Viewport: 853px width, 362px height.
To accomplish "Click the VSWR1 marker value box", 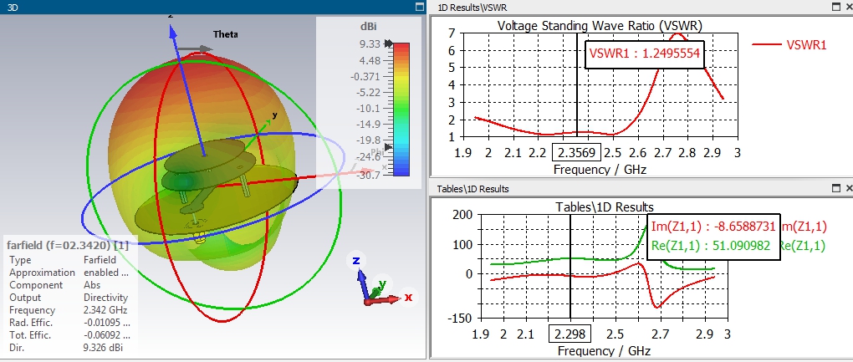I will point(645,54).
